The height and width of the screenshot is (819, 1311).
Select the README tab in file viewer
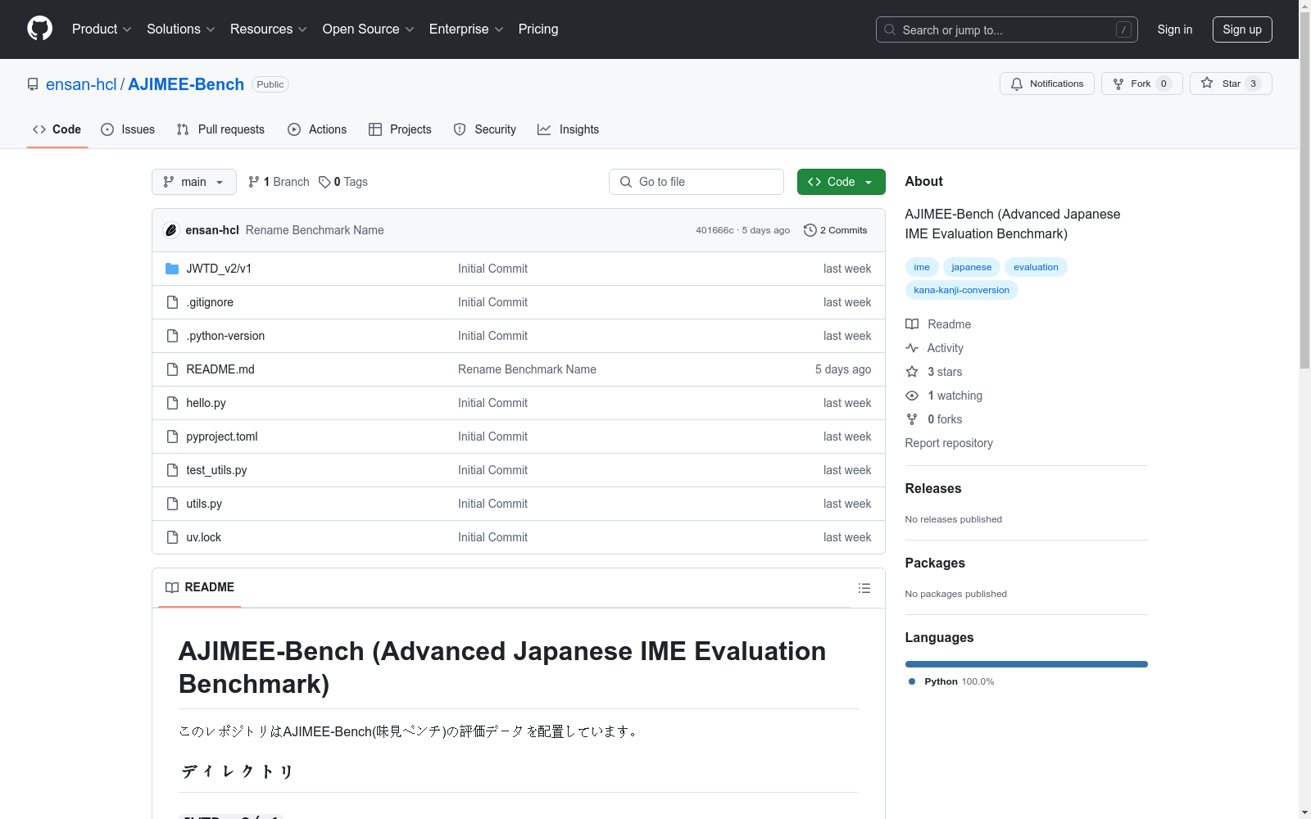click(x=200, y=587)
